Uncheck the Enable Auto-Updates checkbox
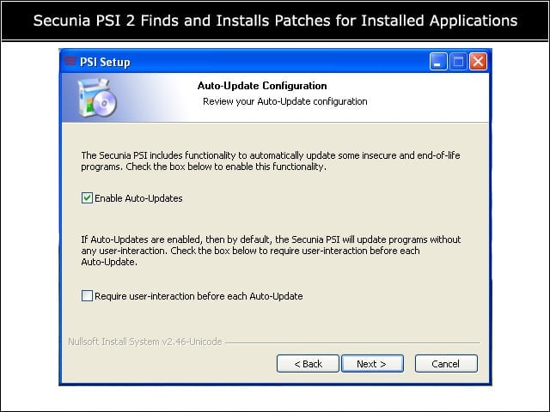The height and width of the screenshot is (412, 550). coord(87,198)
